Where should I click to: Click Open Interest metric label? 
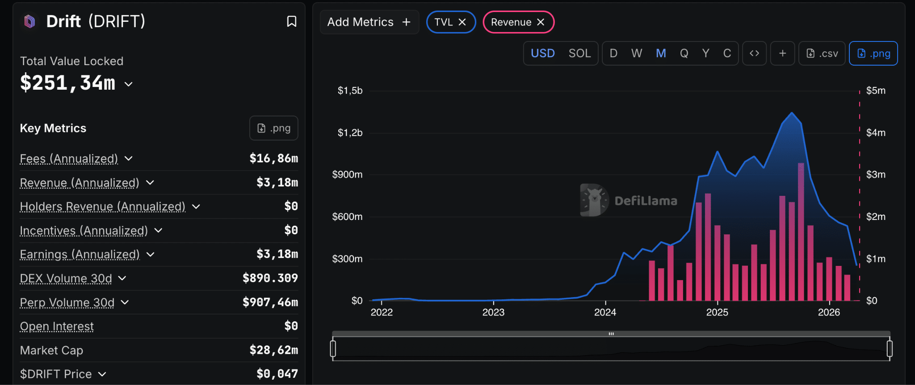coord(57,327)
